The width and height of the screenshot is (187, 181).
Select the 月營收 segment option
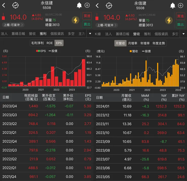(120, 43)
